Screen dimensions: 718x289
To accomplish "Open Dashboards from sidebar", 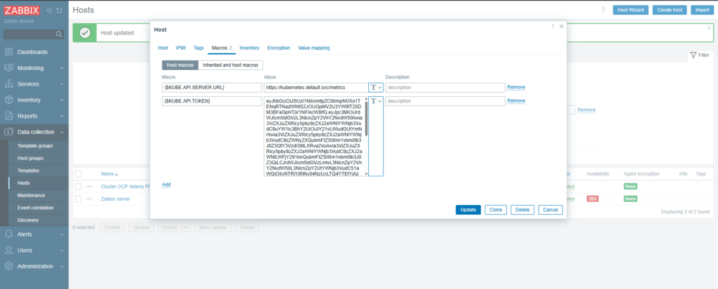I will pyautogui.click(x=32, y=52).
